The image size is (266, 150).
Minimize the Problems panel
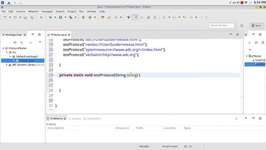(254, 118)
